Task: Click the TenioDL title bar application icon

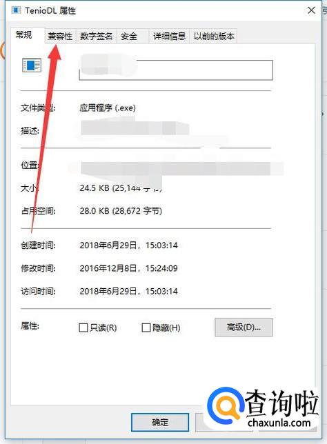Action: [x=16, y=10]
